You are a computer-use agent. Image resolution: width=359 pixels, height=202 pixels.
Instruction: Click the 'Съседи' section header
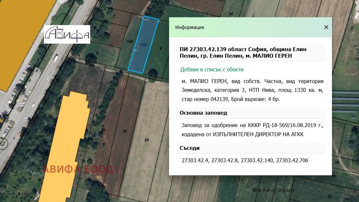click(x=251, y=148)
